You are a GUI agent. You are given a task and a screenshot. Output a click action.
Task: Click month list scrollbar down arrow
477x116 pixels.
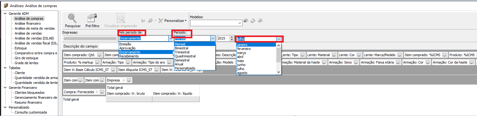(278, 72)
